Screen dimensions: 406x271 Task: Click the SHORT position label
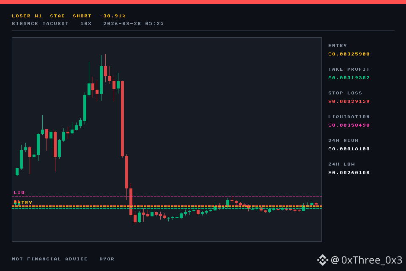pyautogui.click(x=82, y=16)
